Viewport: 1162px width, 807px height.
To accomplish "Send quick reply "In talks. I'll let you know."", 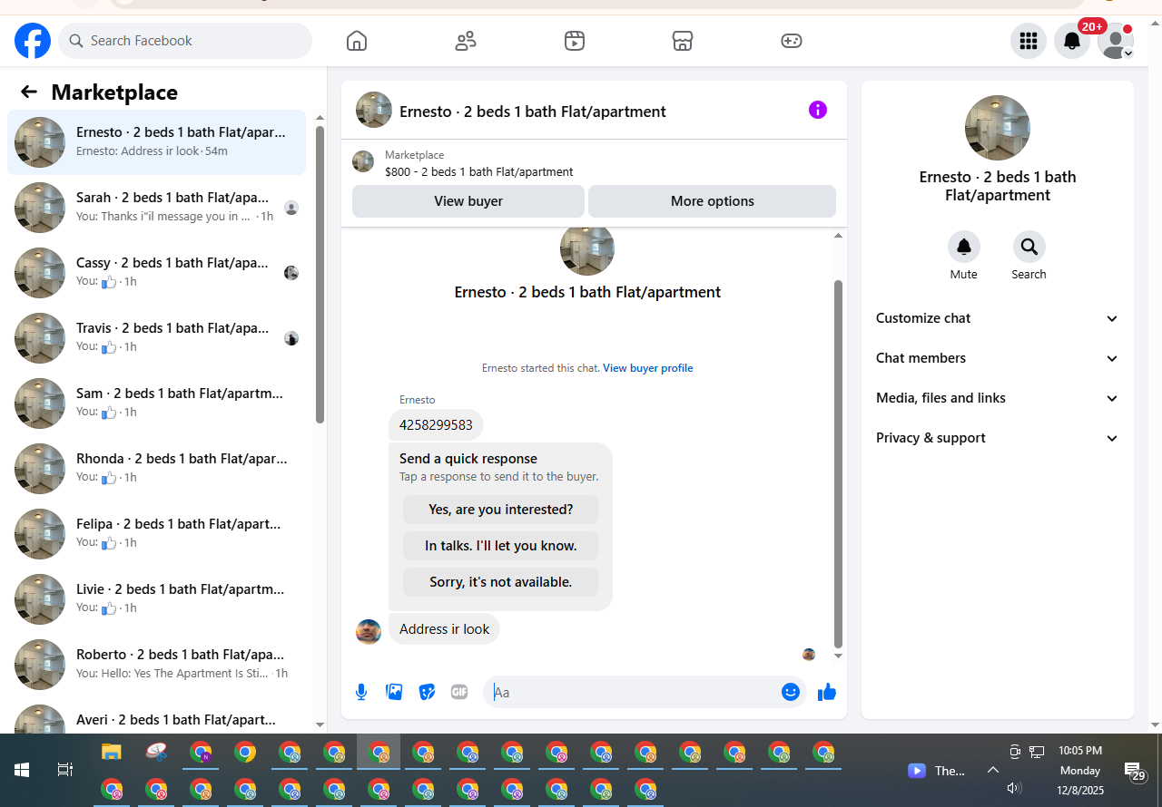I will pos(501,546).
